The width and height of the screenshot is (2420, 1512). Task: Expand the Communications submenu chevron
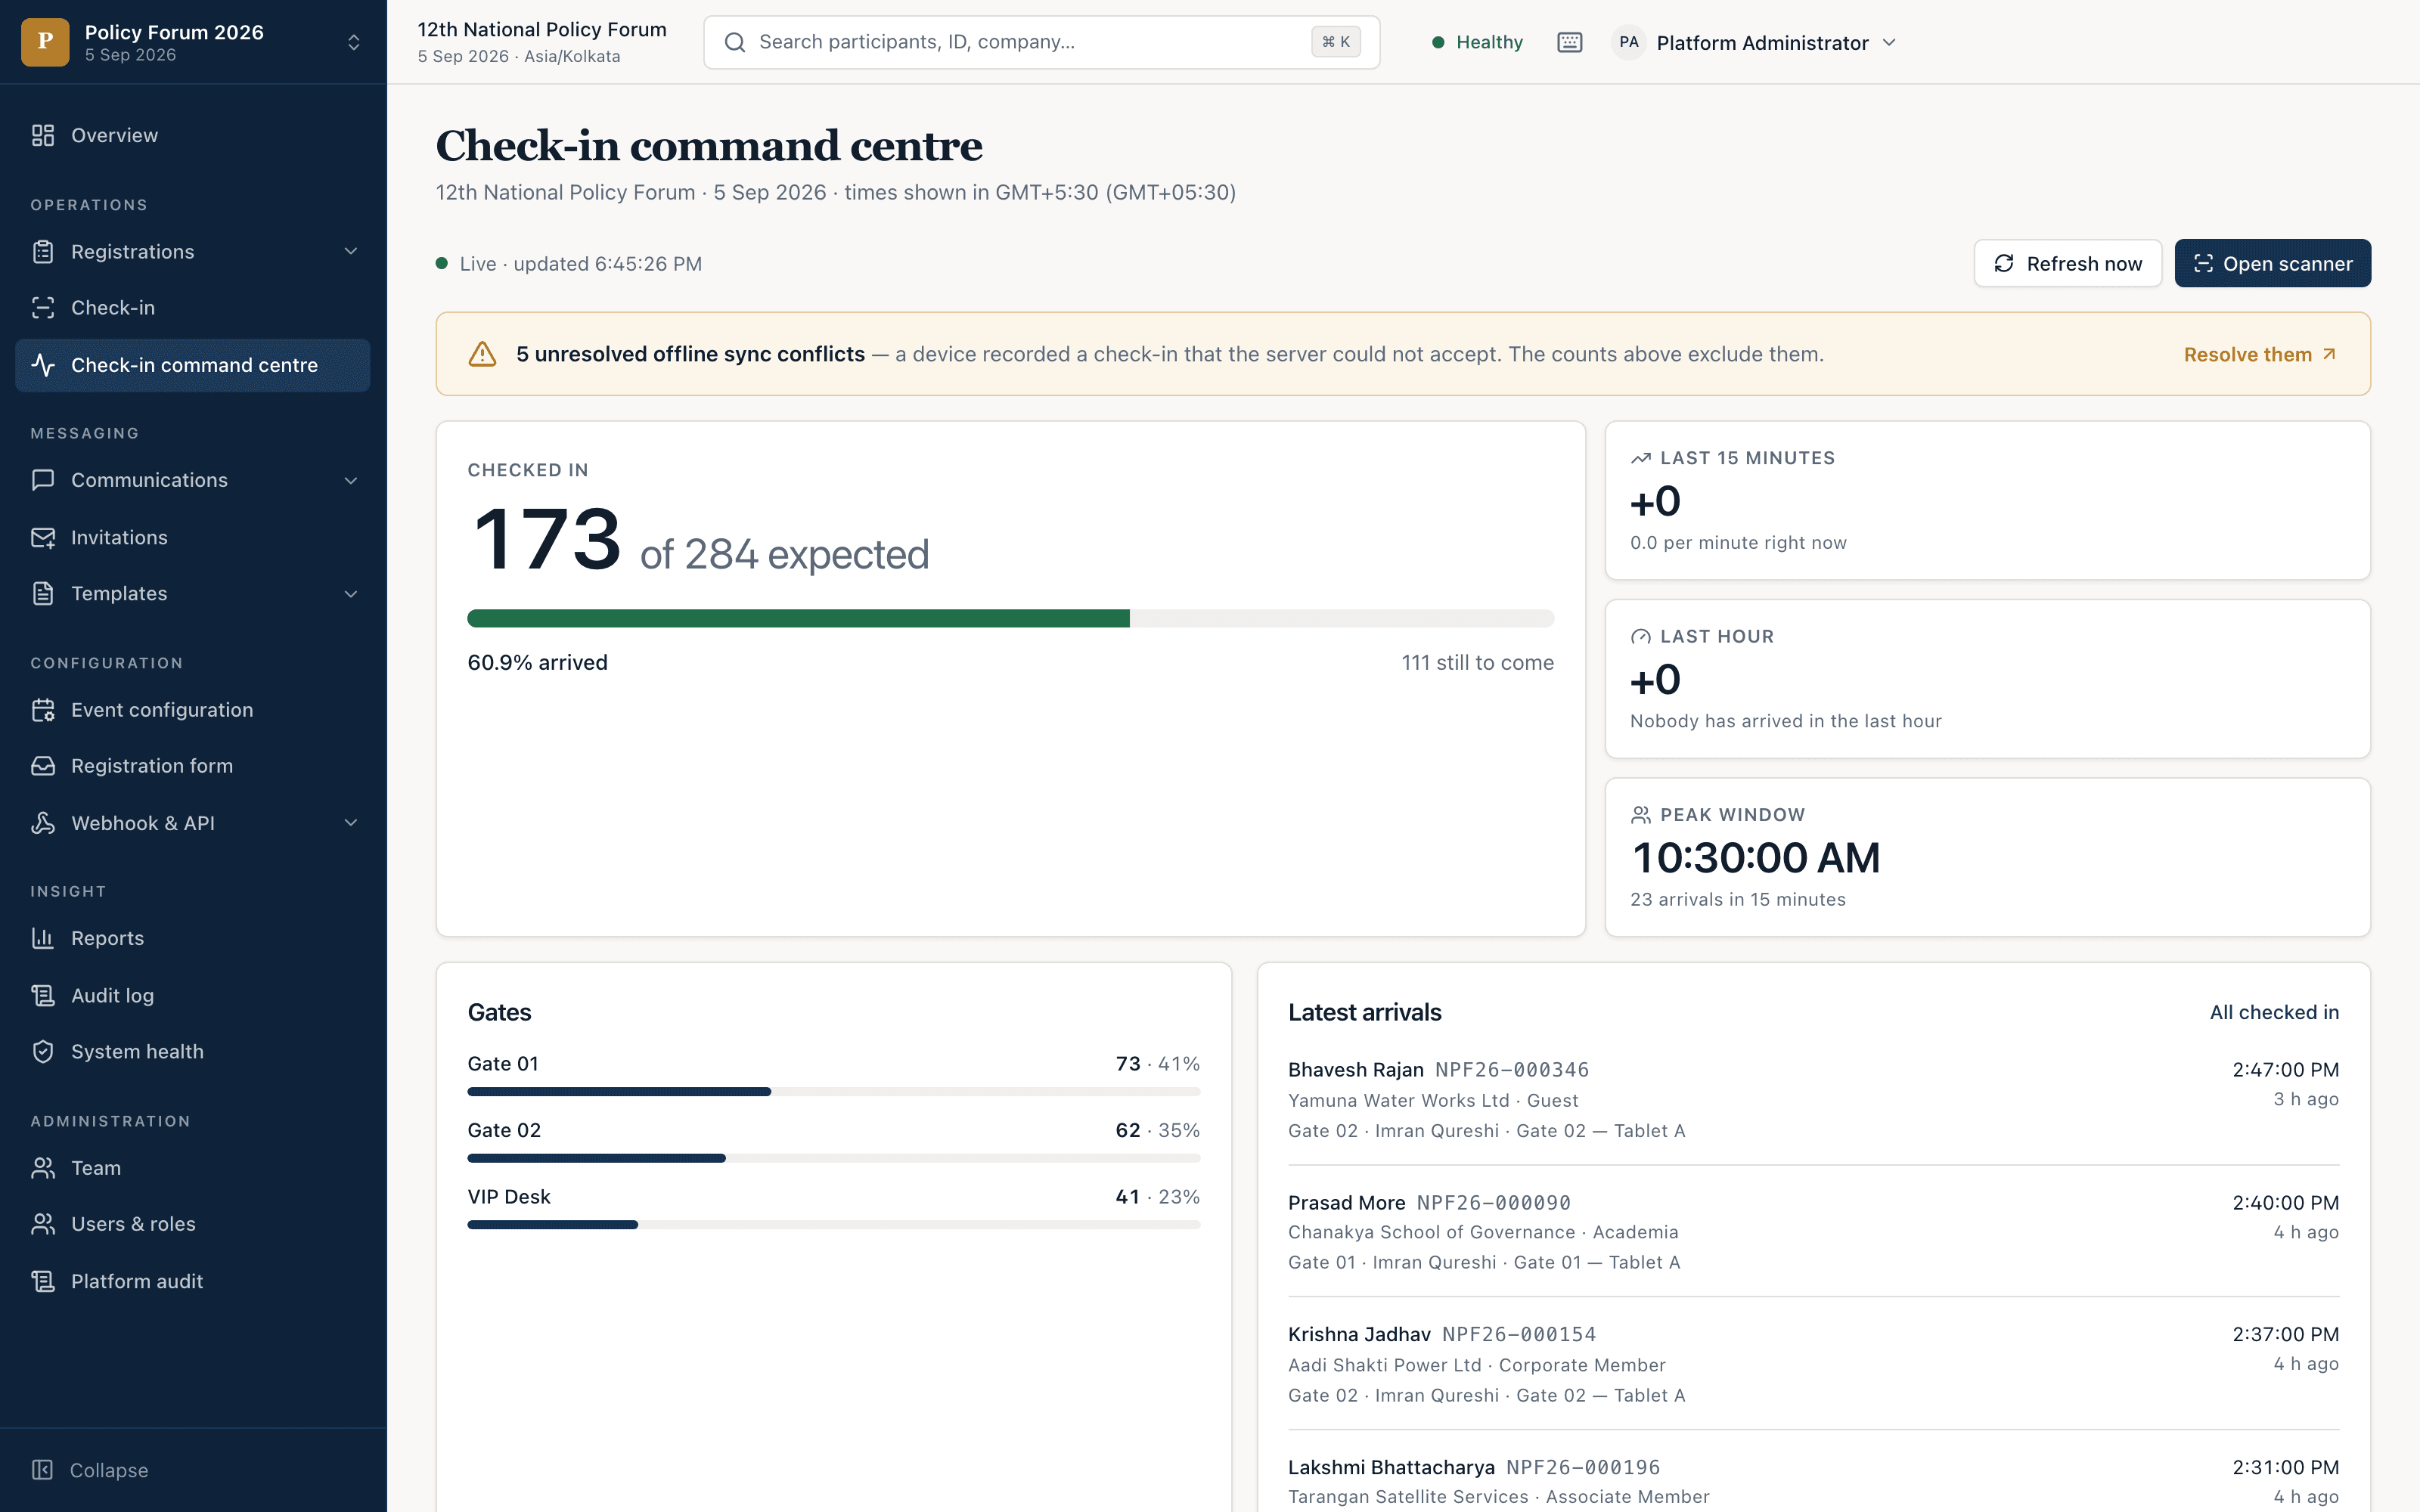[x=351, y=480]
